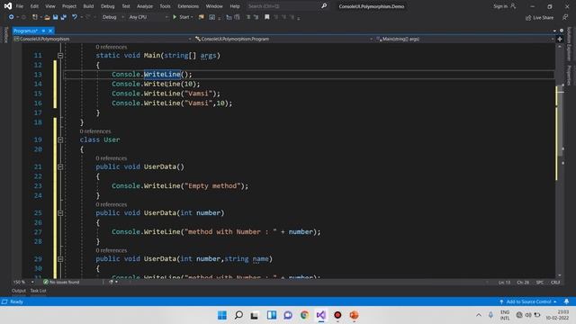Close the Program.cs tab

point(50,31)
